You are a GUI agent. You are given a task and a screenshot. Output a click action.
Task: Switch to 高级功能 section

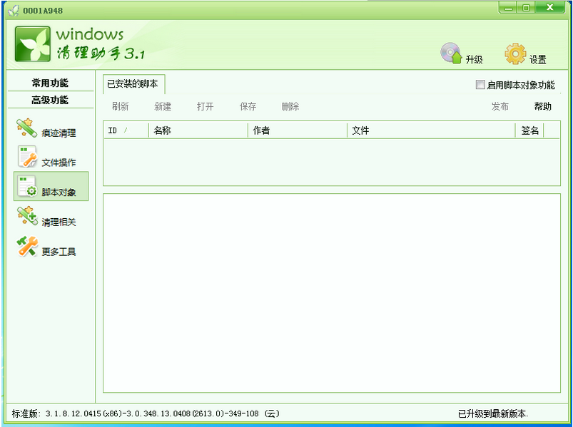50,100
